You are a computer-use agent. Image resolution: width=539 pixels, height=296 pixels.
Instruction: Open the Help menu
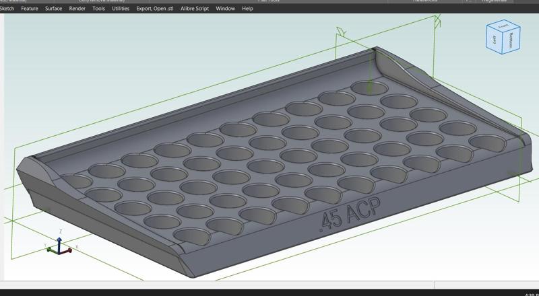(x=247, y=9)
